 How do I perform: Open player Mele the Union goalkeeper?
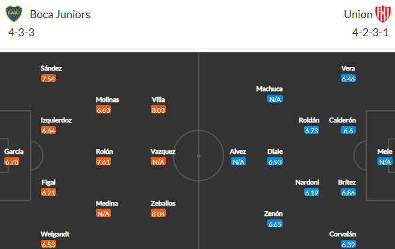[385, 151]
